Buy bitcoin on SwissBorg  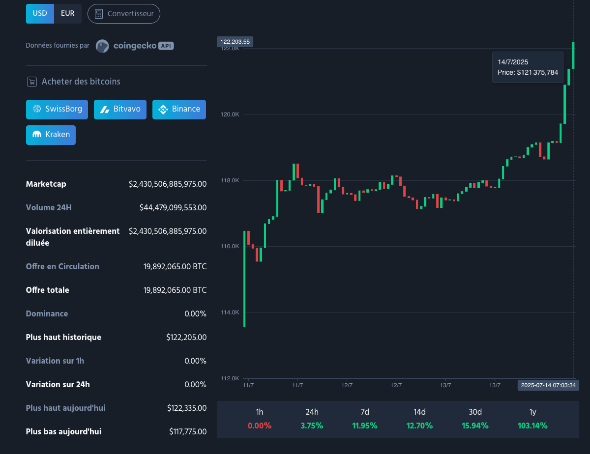57,109
